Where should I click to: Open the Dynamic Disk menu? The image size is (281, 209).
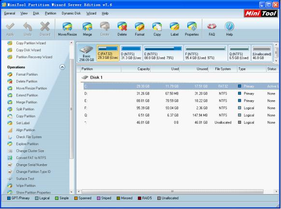[71, 13]
